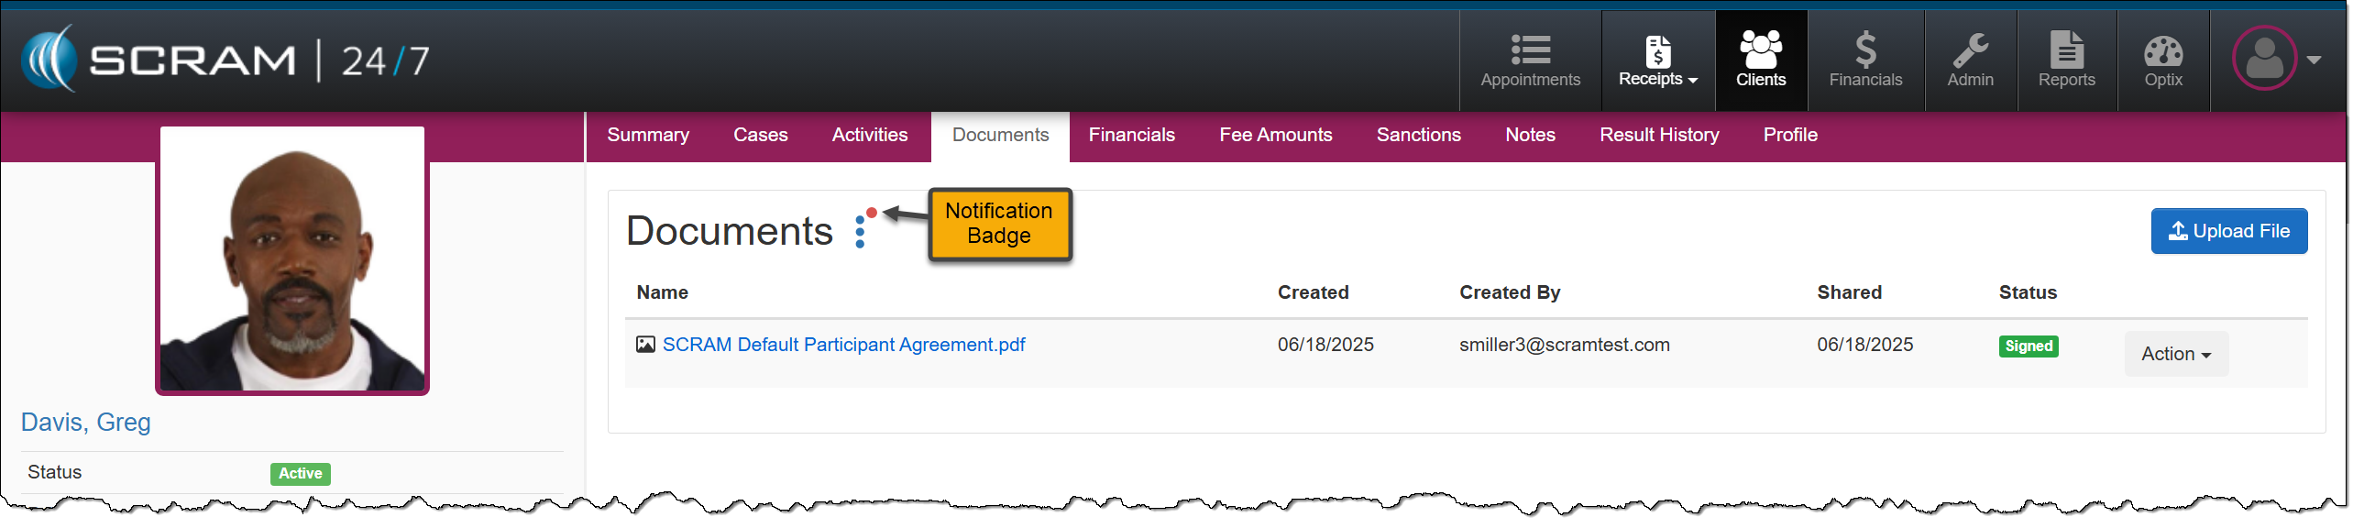Switch to the Sanctions tab
The height and width of the screenshot is (528, 2353).
[x=1418, y=135]
